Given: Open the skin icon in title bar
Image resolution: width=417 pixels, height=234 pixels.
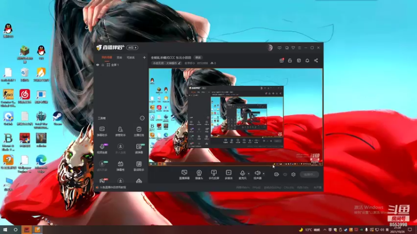Looking at the screenshot, I should (293, 48).
